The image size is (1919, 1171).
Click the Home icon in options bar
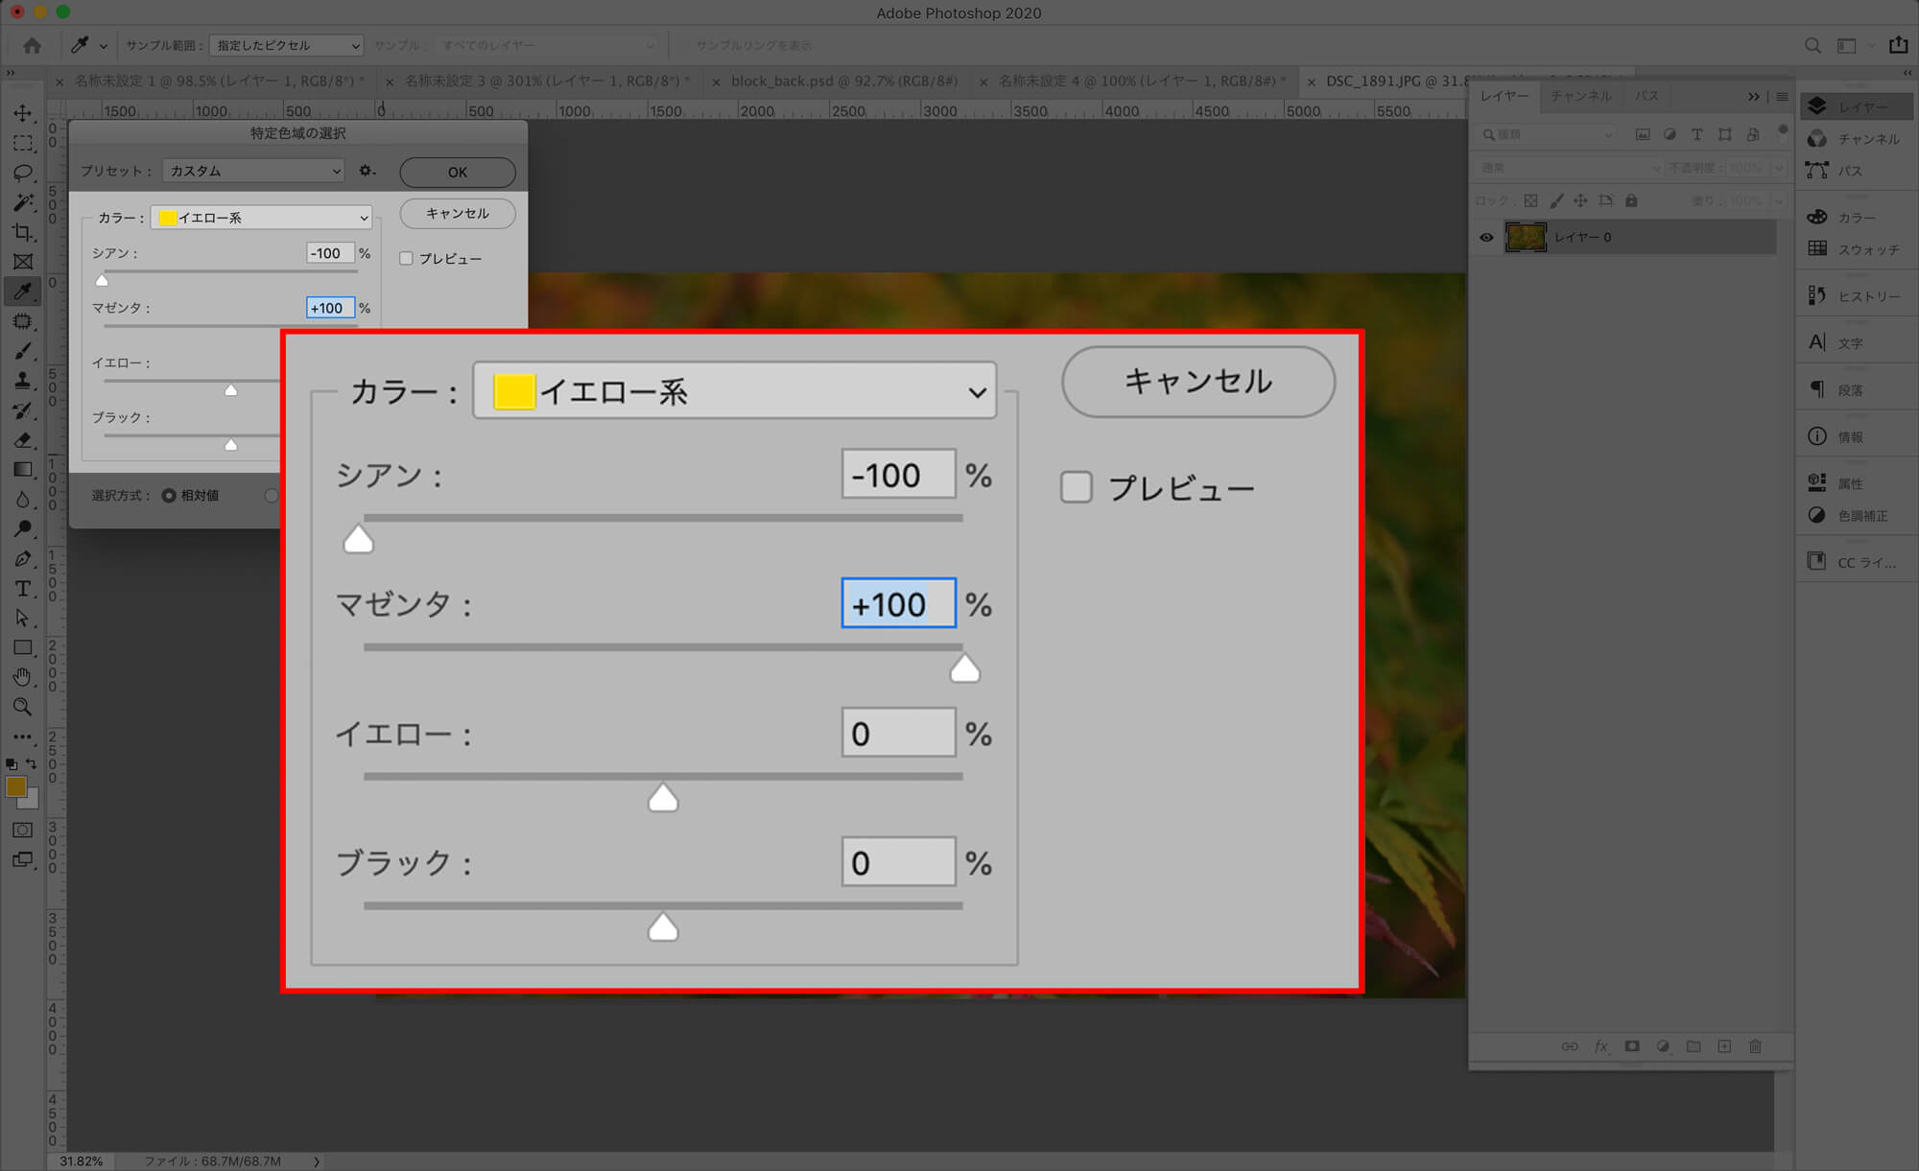pyautogui.click(x=32, y=45)
